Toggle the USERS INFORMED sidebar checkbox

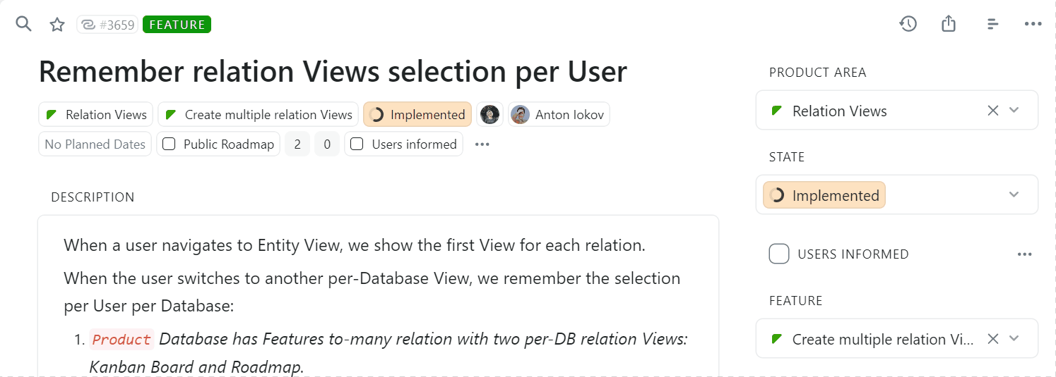(779, 254)
